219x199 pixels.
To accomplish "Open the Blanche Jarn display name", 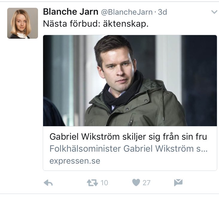I will click(x=71, y=12).
